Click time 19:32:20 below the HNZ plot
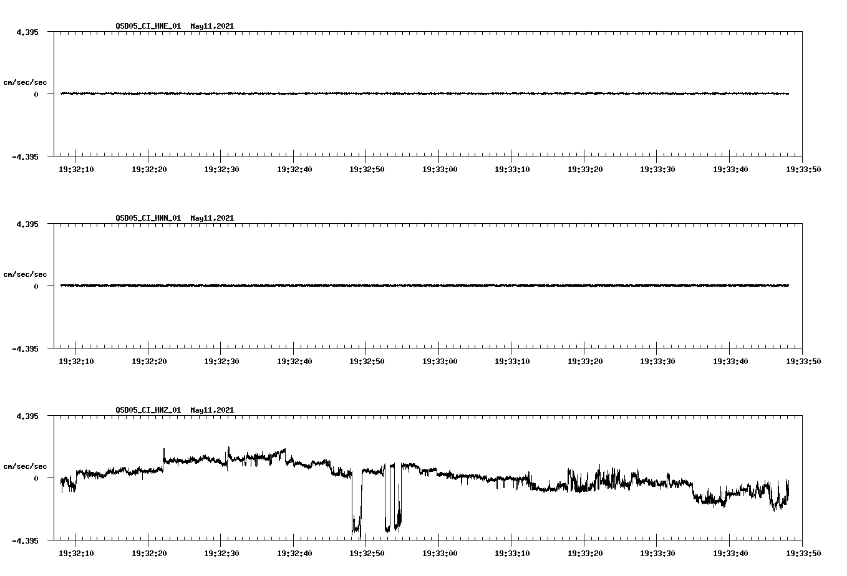This screenshot has width=847, height=576. click(148, 554)
